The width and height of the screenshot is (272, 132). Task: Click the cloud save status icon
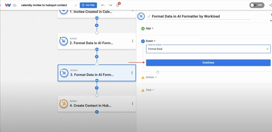pyautogui.click(x=15, y=5)
